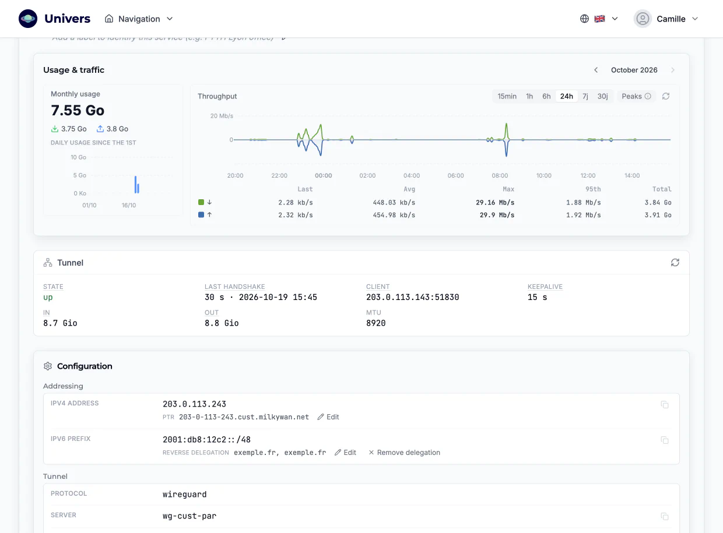
Task: Go to the previous month arrow
Action: point(596,70)
